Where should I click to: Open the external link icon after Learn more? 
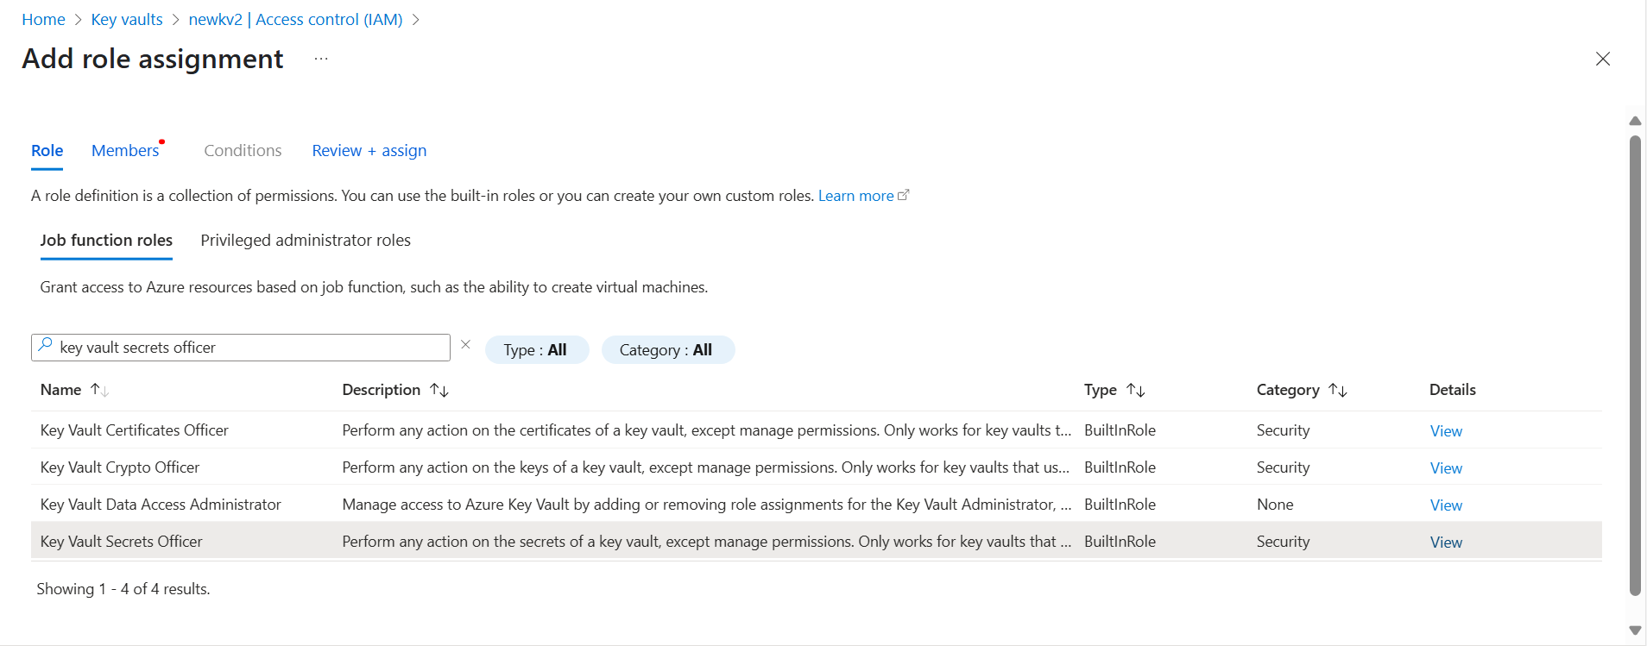[904, 195]
